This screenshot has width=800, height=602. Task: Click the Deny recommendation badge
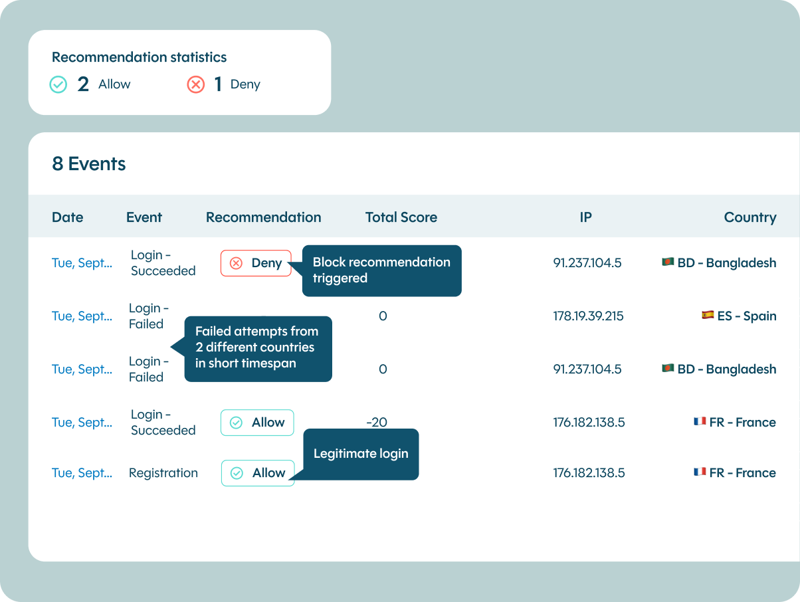[x=256, y=263]
